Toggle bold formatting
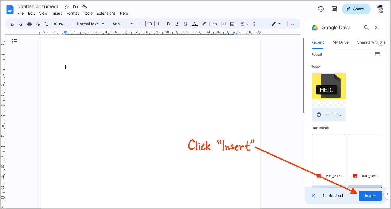The height and width of the screenshot is (209, 391). [168, 24]
